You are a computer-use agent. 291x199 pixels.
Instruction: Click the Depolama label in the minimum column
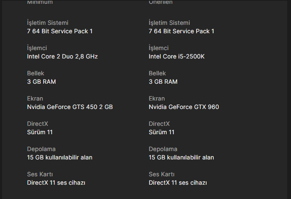pos(41,149)
